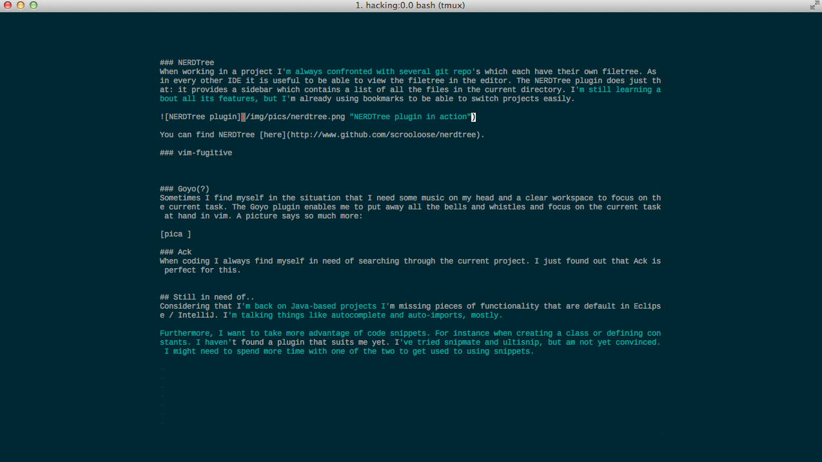Click the line starting 'Considering that I'
Screen dimensions: 822x462
tap(410, 306)
